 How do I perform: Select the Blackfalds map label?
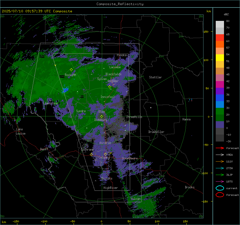tap(113, 74)
